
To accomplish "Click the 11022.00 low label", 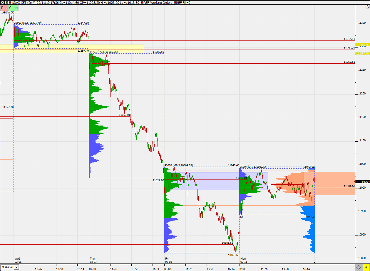I will 158,180.
